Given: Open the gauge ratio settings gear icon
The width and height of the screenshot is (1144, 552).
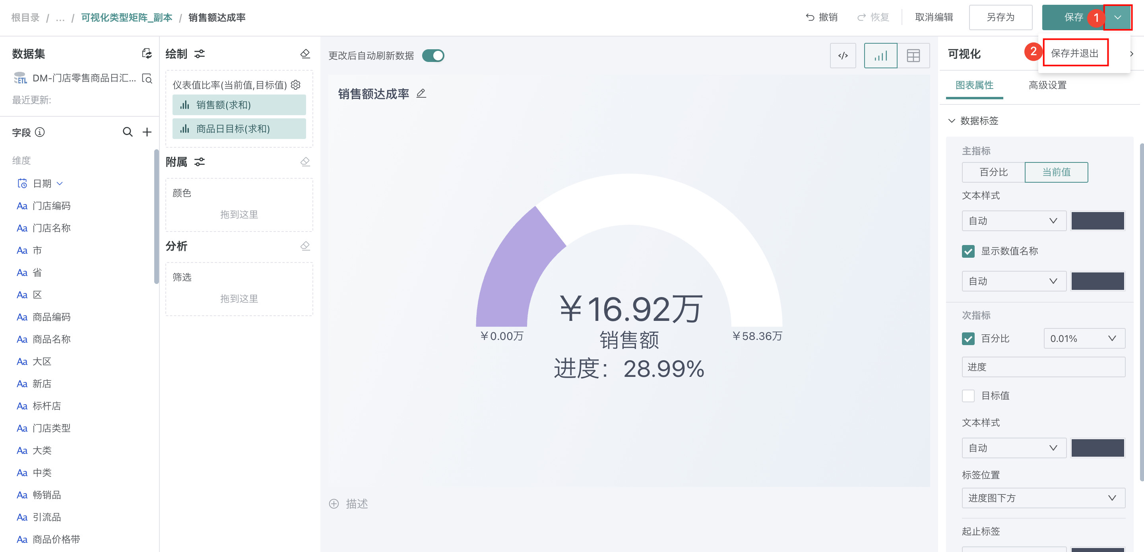Looking at the screenshot, I should coord(296,84).
